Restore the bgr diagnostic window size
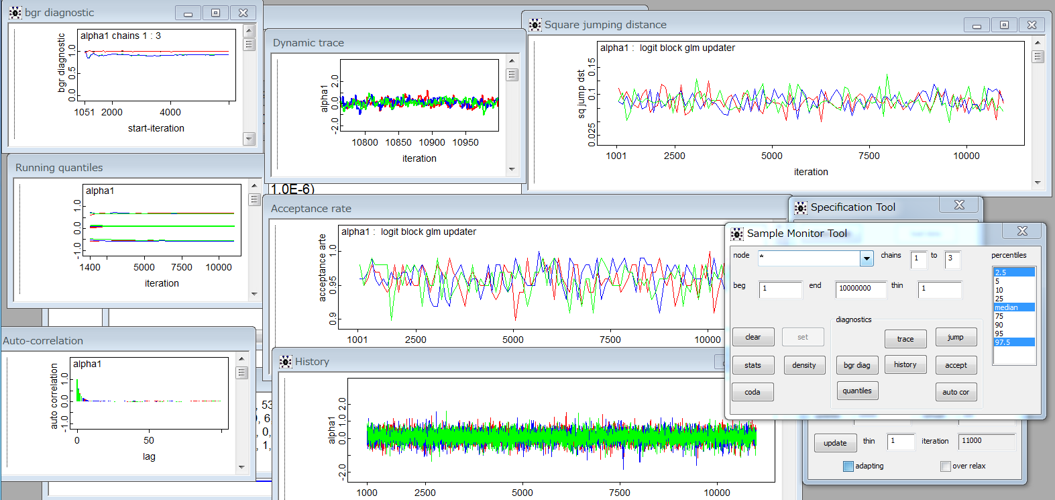The width and height of the screenshot is (1055, 500). (215, 13)
